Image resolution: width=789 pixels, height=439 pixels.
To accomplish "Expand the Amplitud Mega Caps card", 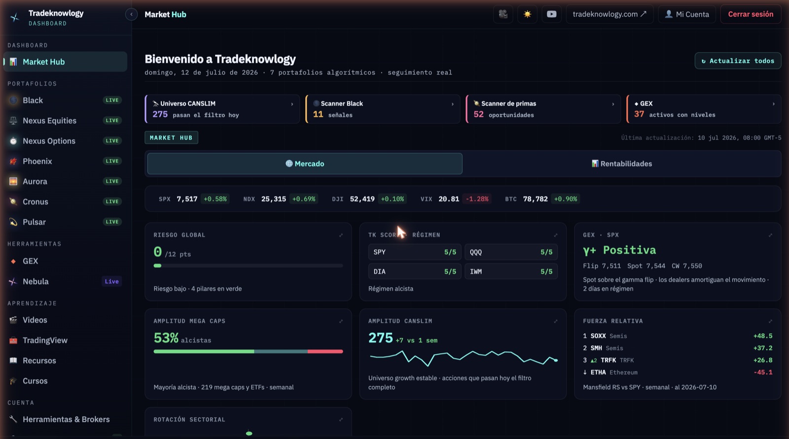I will tap(341, 321).
